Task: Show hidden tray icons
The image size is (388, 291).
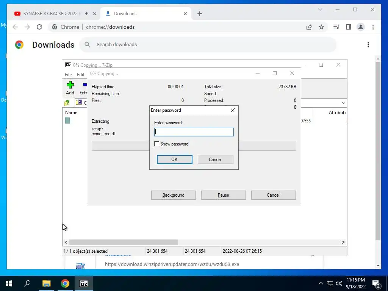Action: pos(321,283)
